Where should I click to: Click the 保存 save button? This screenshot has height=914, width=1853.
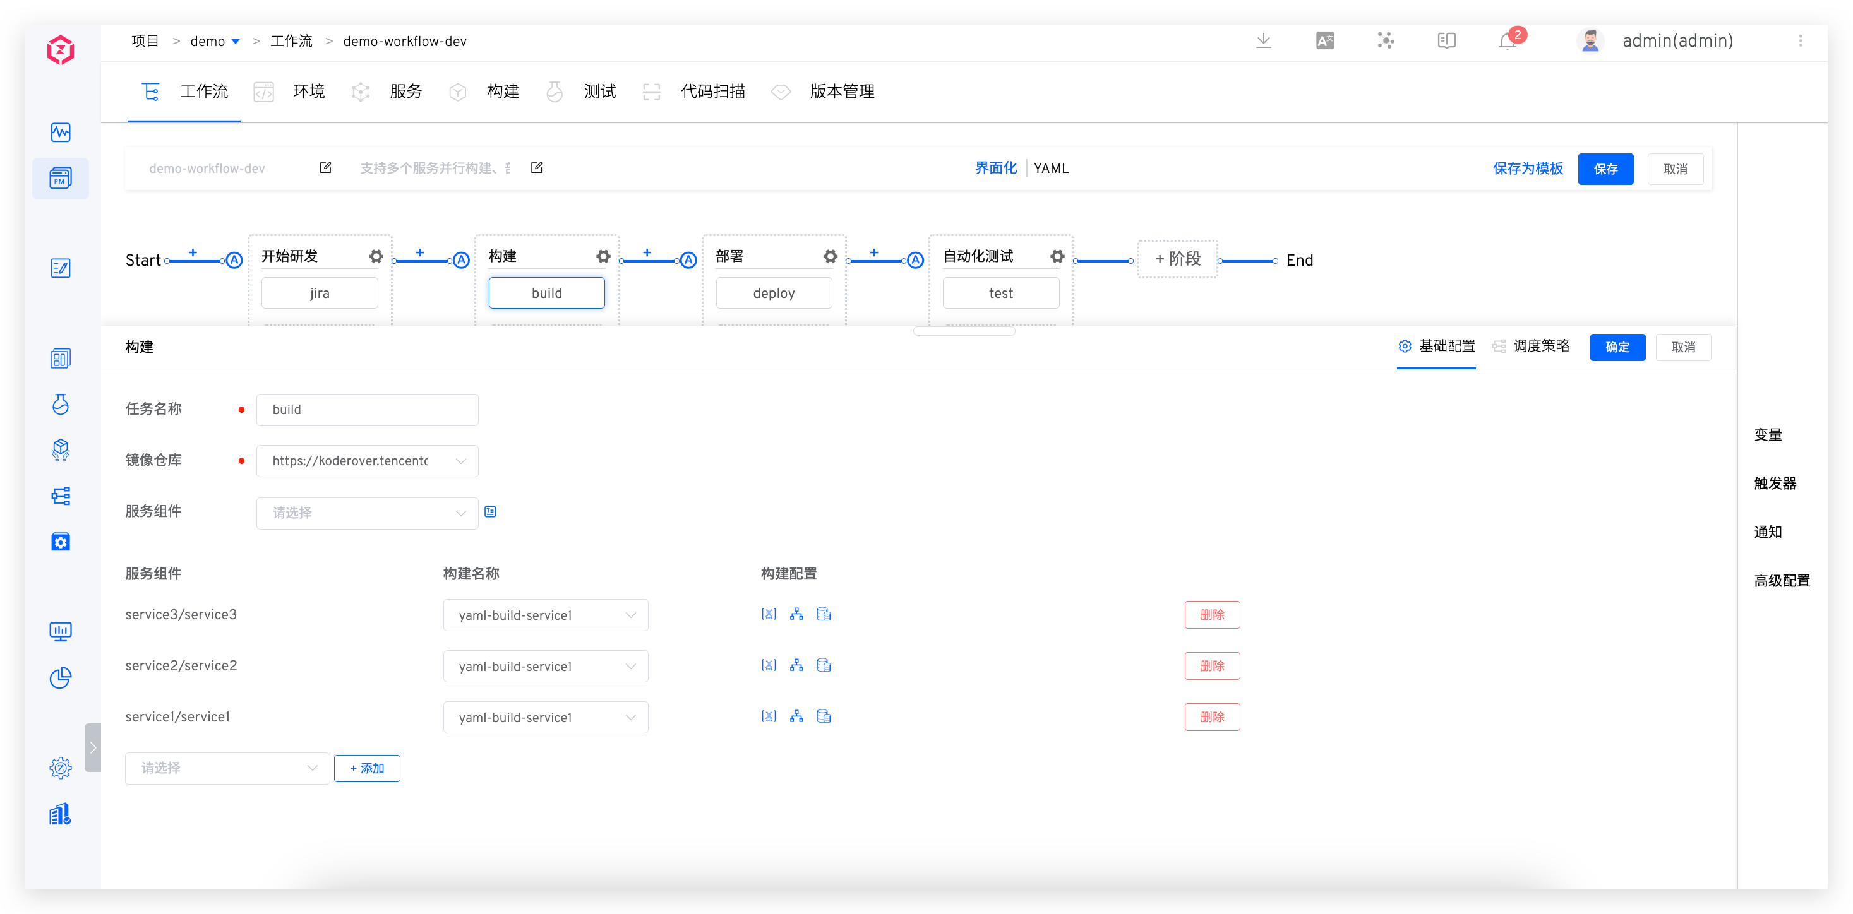click(x=1605, y=169)
